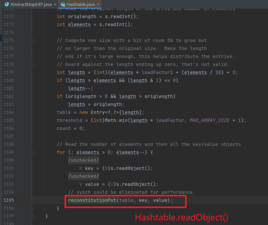Click the fold arrow next to line 1196

(x=32, y=208)
